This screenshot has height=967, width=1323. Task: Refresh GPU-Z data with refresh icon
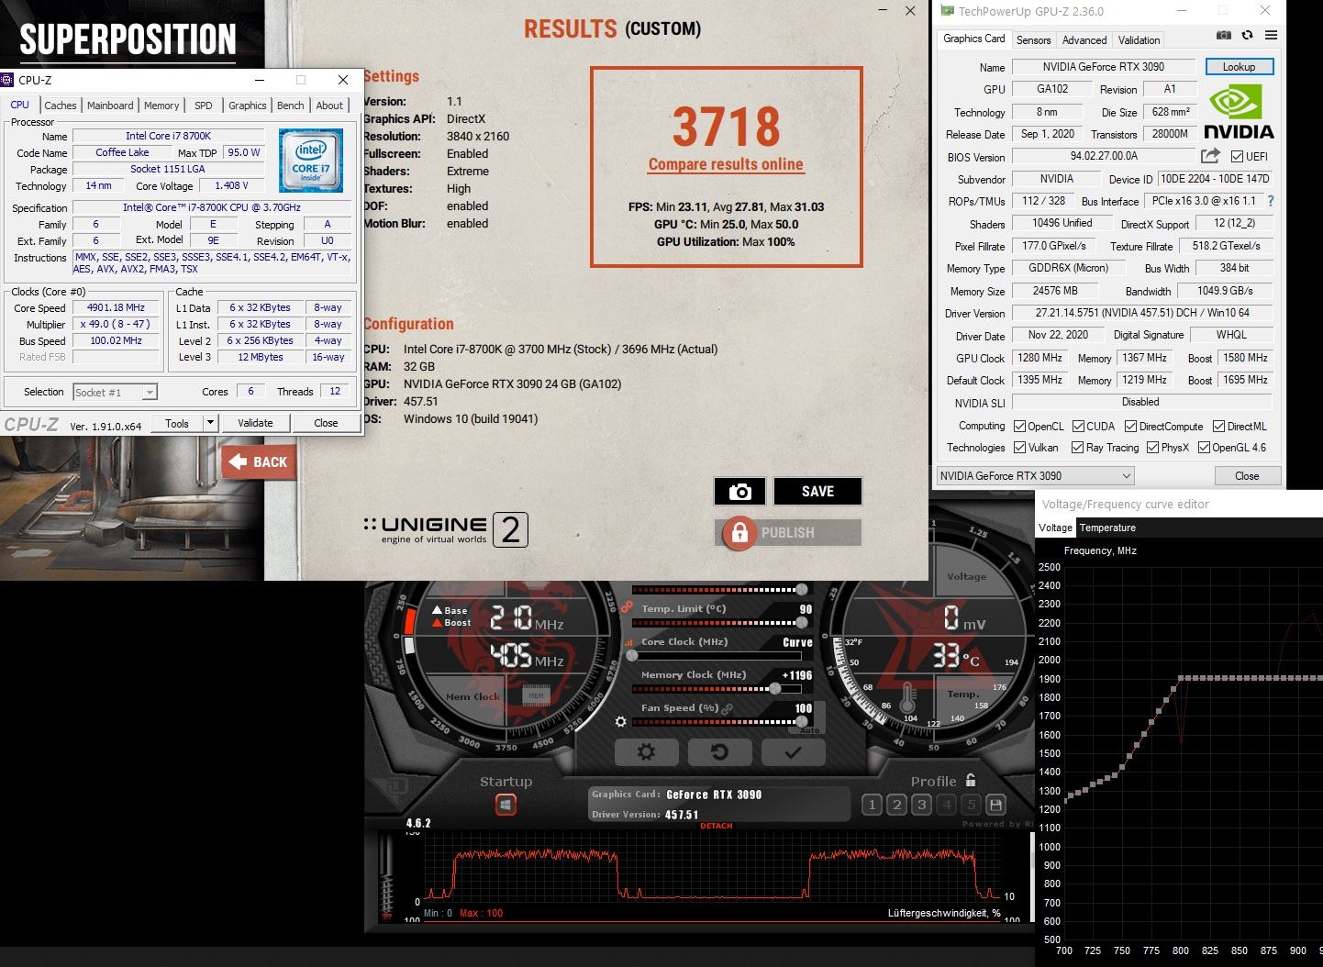click(x=1247, y=35)
